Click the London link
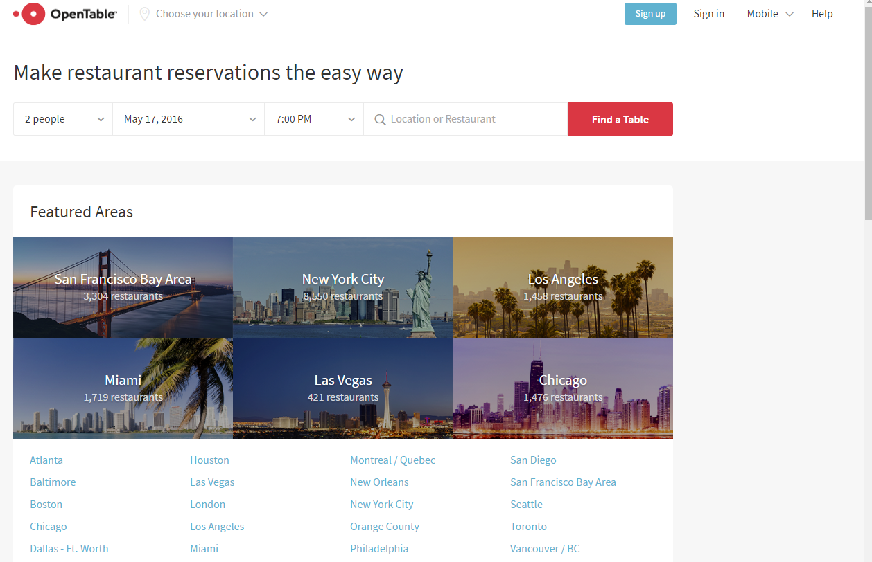This screenshot has height=562, width=872. click(x=207, y=504)
